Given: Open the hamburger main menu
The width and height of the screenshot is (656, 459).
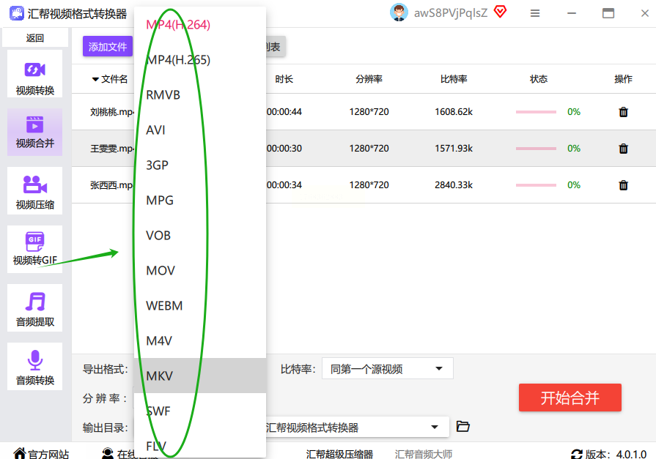Looking at the screenshot, I should pos(534,13).
